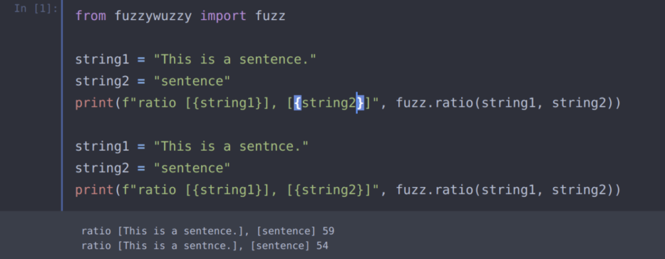Select the blue cell selection bar

tap(62, 106)
